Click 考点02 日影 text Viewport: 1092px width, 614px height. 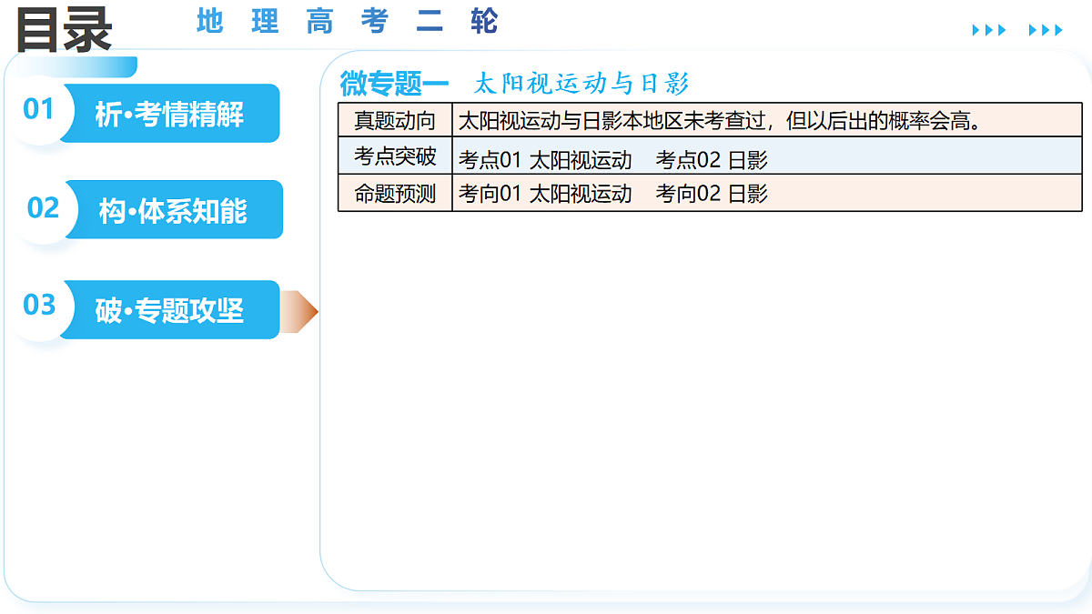click(712, 161)
